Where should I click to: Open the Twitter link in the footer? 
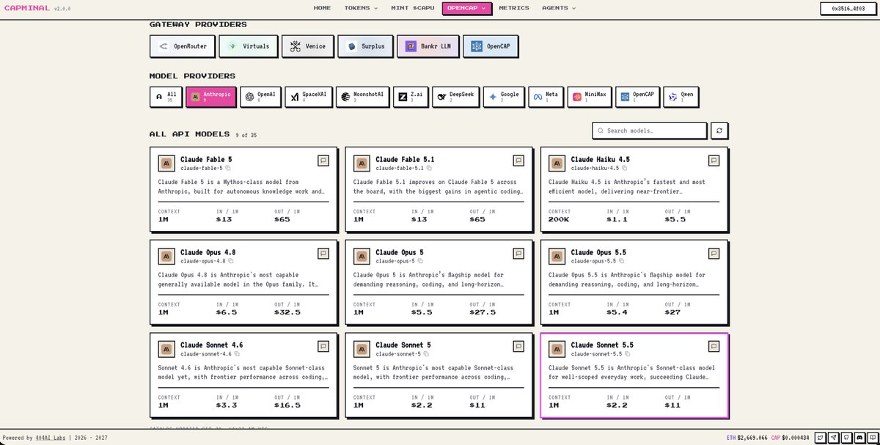click(x=821, y=438)
